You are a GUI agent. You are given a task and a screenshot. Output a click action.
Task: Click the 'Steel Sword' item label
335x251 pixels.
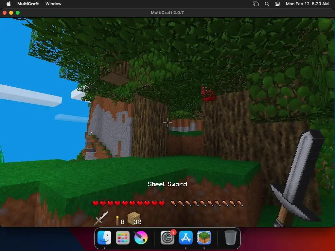pyautogui.click(x=167, y=184)
